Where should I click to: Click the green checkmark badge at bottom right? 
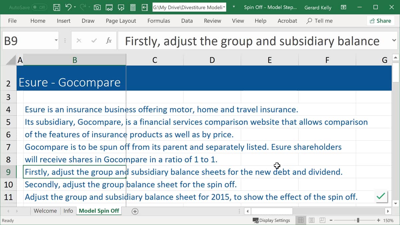(x=380, y=197)
